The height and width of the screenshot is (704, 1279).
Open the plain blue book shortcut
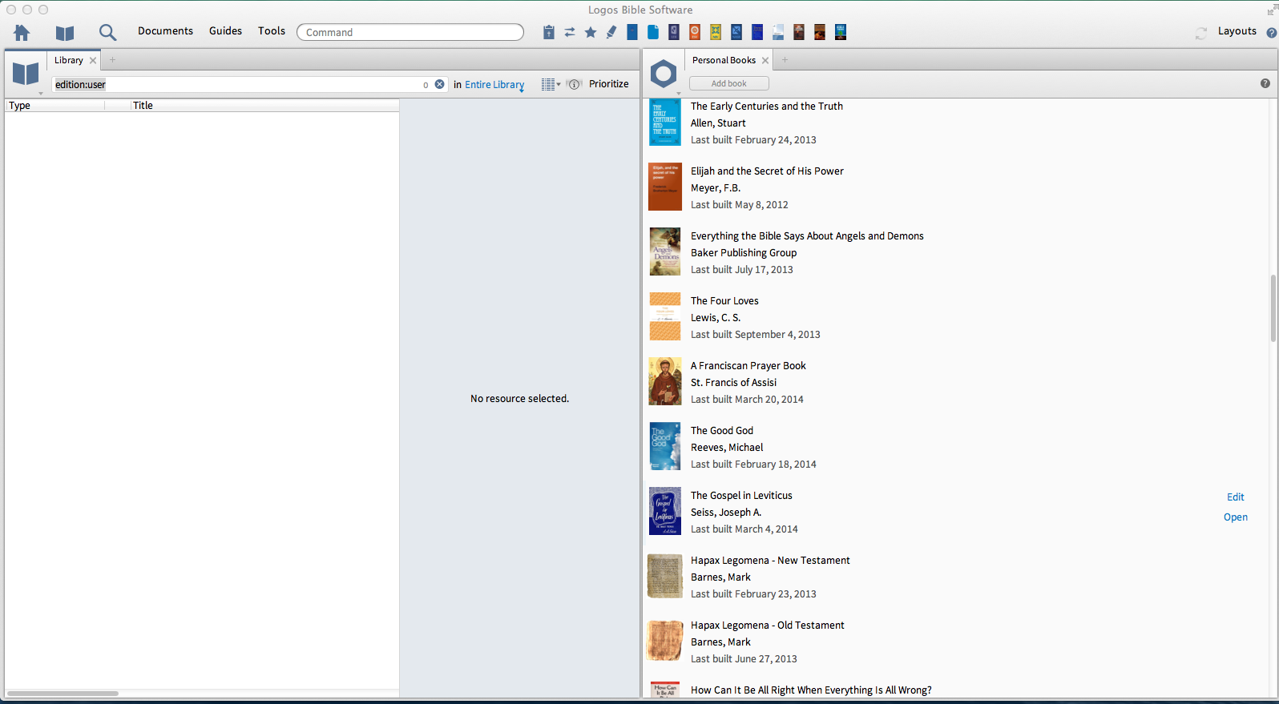click(632, 32)
